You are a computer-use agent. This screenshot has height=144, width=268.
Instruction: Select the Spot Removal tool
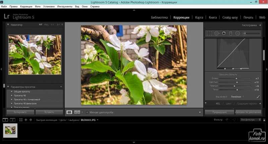[216, 33]
